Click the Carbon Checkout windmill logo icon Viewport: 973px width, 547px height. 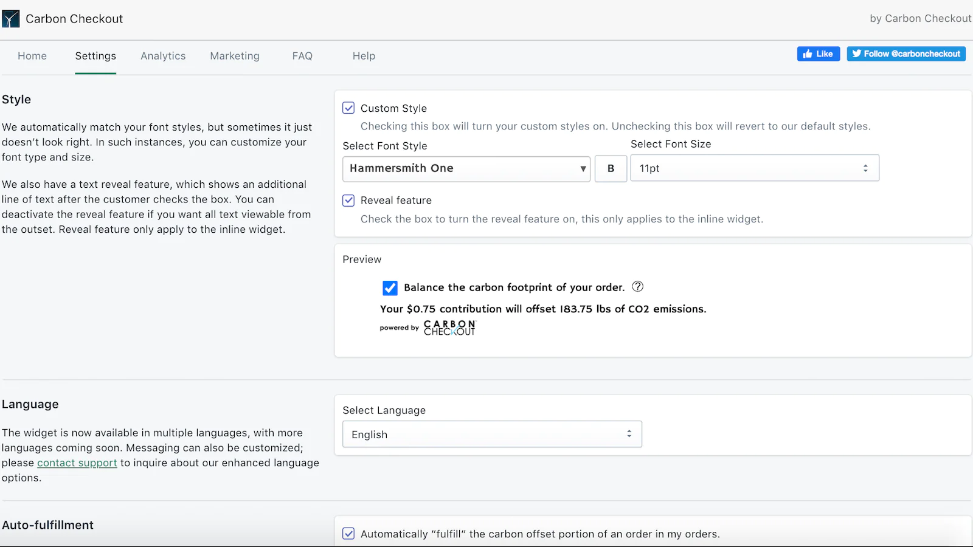11,19
